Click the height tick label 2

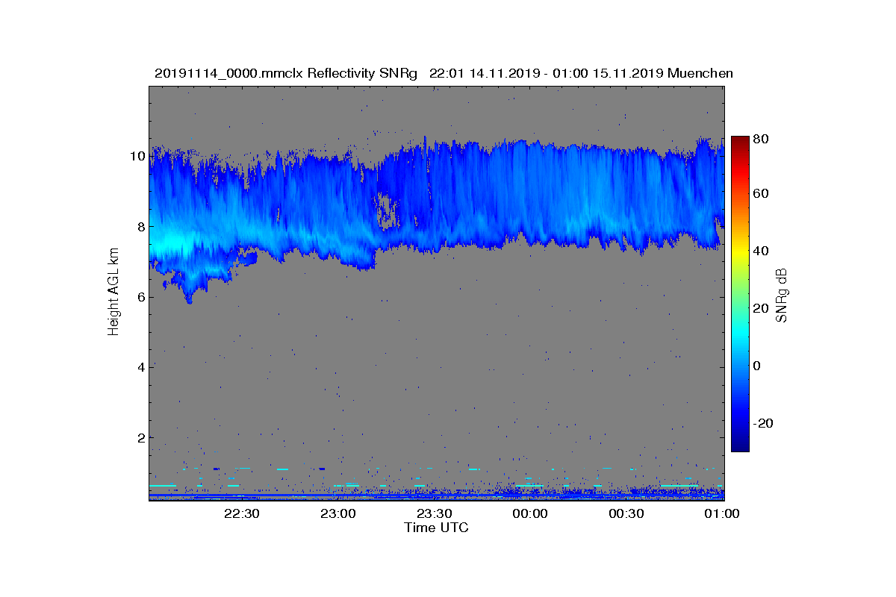(140, 437)
